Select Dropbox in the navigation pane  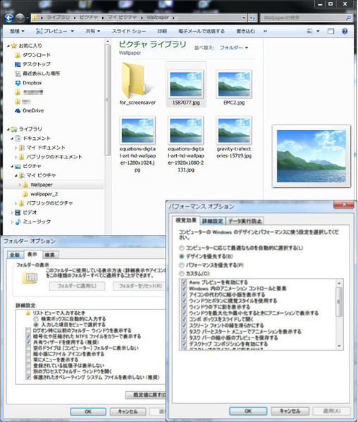(28, 83)
